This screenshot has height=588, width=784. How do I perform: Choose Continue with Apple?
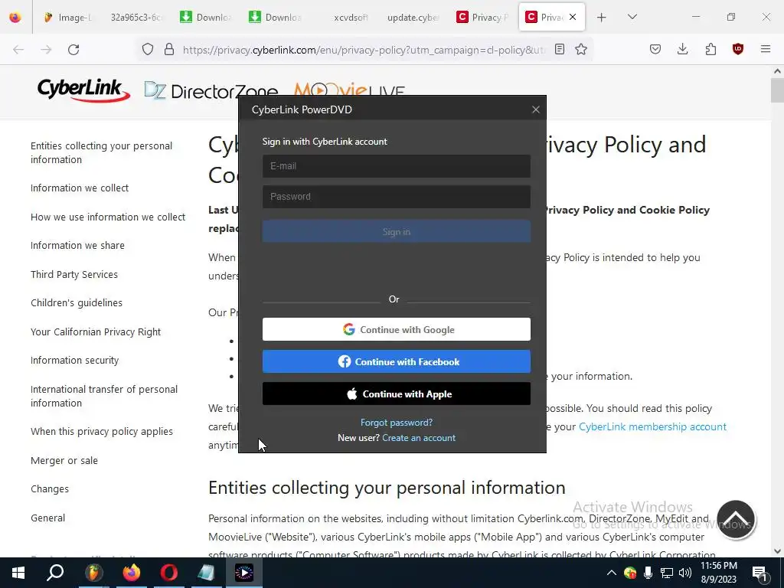tap(396, 394)
